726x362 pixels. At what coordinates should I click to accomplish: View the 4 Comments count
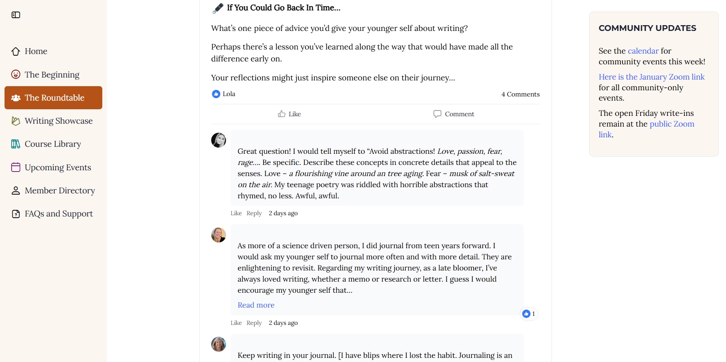click(x=520, y=94)
